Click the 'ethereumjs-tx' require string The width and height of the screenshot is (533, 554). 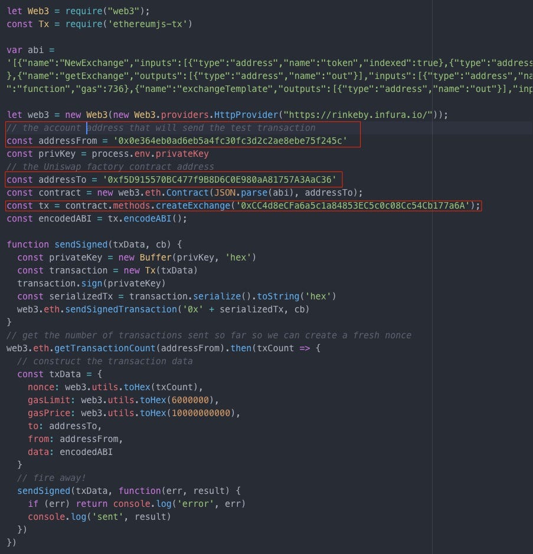(150, 24)
